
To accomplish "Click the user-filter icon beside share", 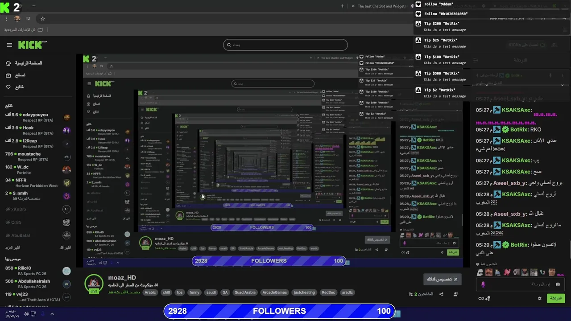I will tap(455, 294).
